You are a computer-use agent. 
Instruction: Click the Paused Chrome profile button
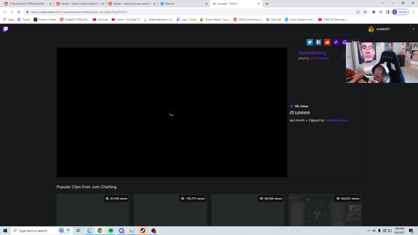pos(400,12)
